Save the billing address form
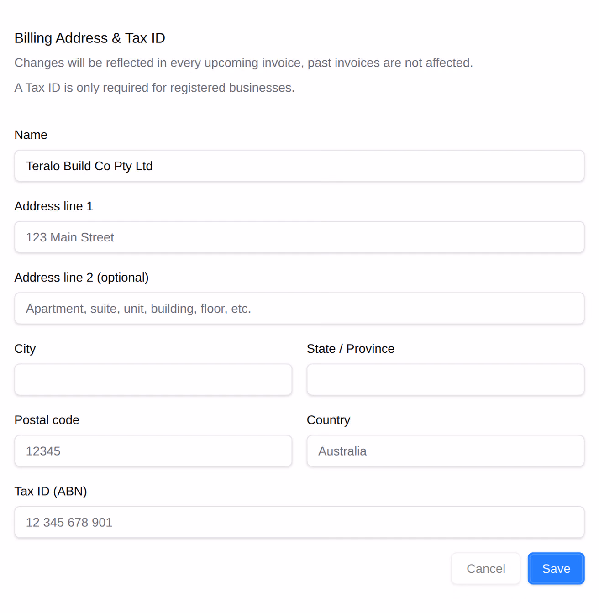 pyautogui.click(x=556, y=568)
